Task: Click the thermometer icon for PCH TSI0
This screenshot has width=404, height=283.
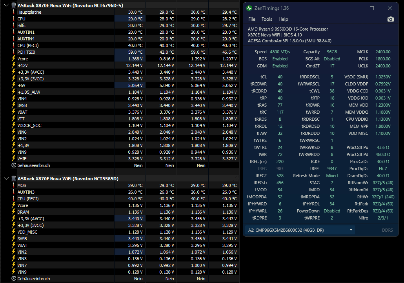Action: coord(14,52)
